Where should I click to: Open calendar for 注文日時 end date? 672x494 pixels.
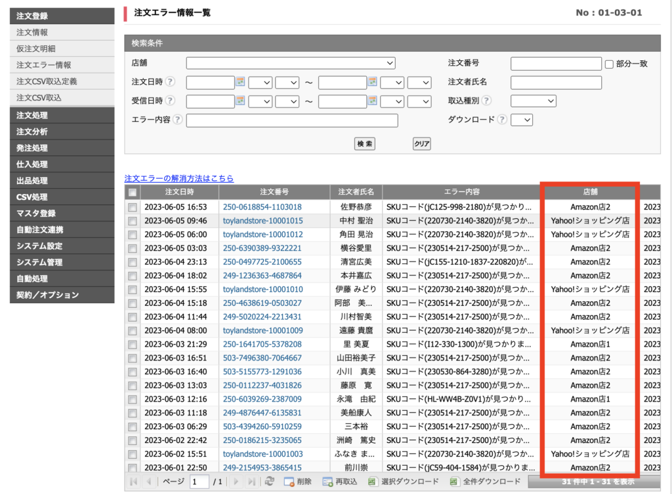point(372,81)
